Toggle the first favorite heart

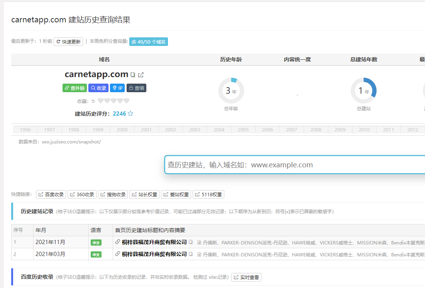[x=100, y=101]
